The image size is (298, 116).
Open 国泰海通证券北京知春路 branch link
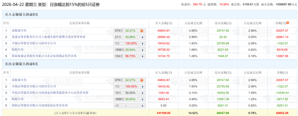click(x=44, y=56)
